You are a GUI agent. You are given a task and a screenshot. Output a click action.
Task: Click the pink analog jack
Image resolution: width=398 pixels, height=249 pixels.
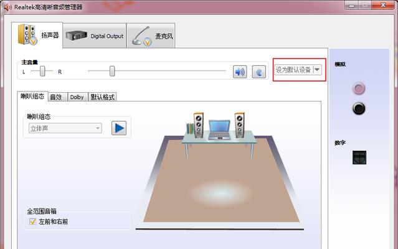click(x=359, y=89)
